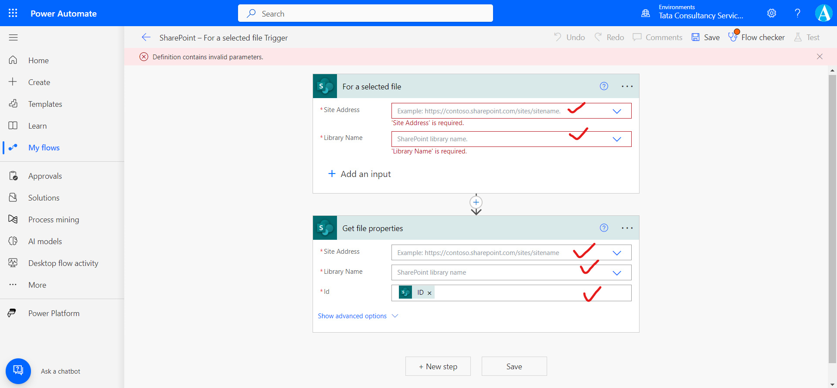The image size is (837, 388).
Task: Click the settings gear icon
Action: click(x=772, y=13)
